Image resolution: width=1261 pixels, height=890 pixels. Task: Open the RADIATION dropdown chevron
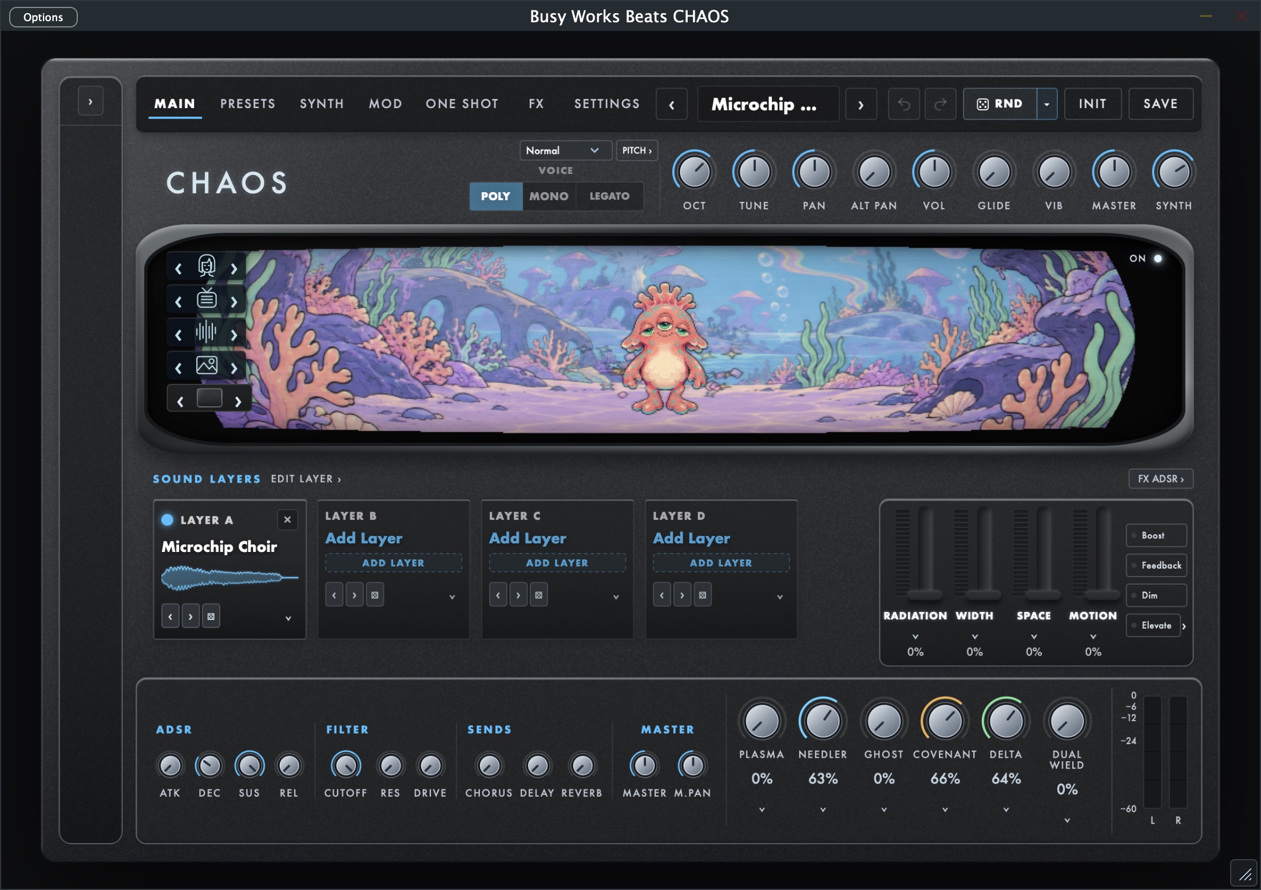[x=915, y=637]
